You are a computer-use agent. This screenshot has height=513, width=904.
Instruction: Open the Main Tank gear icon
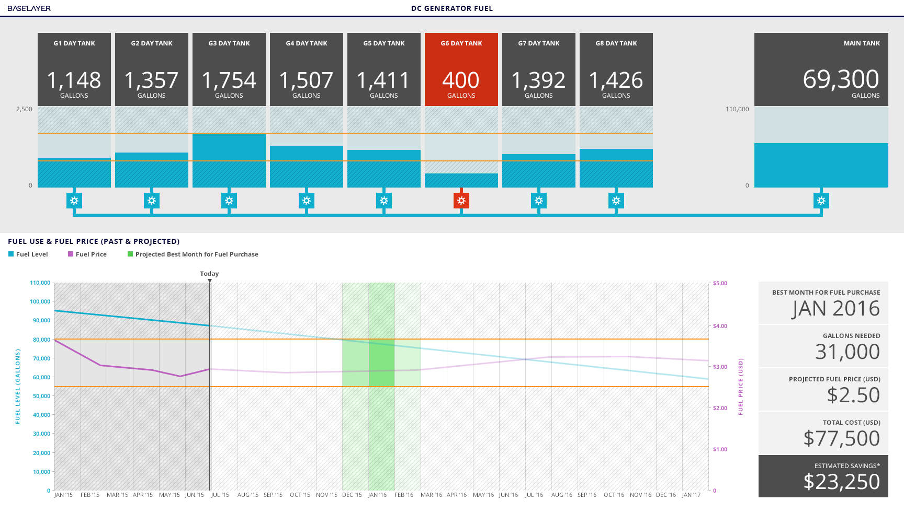point(821,201)
